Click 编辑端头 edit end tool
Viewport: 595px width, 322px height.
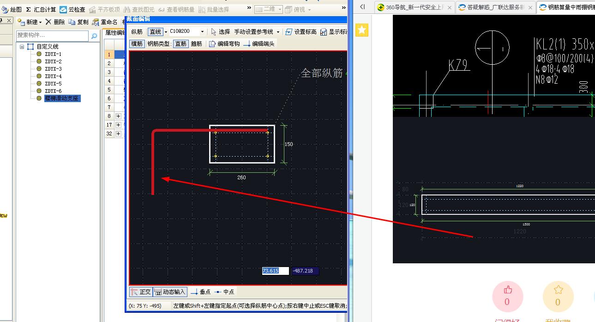[x=258, y=44]
